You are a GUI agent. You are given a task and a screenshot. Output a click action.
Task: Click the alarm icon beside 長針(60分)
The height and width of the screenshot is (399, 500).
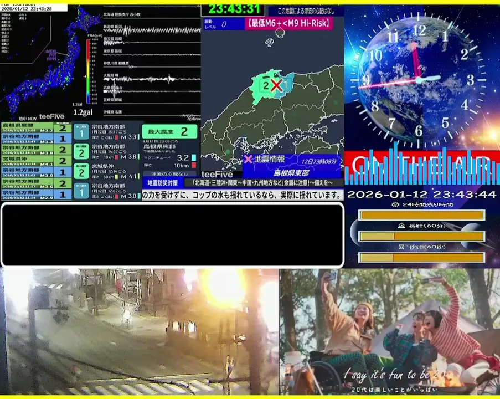click(401, 226)
